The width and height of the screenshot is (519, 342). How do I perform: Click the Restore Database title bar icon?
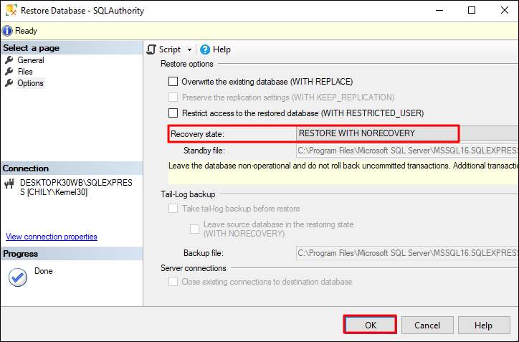pos(11,10)
